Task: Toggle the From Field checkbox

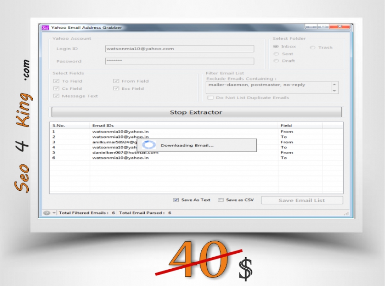Action: (x=116, y=81)
